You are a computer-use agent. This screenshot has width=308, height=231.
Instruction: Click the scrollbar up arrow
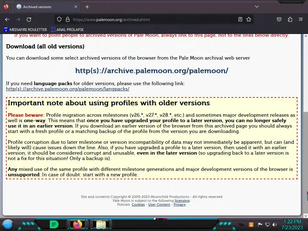click(306, 36)
